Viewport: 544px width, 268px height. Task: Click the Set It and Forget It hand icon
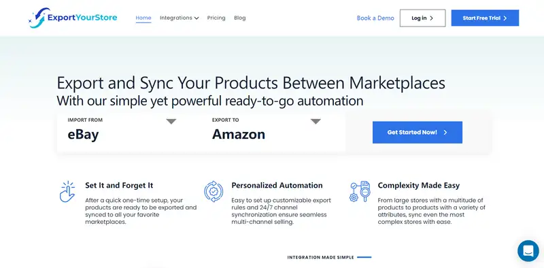pyautogui.click(x=67, y=192)
